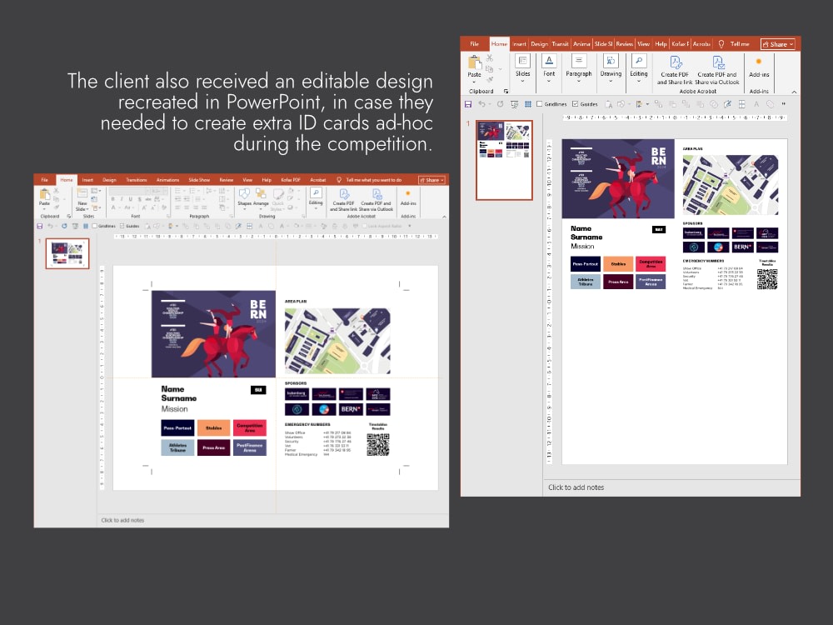Open View tab in right window
This screenshot has height=625, width=833.
(x=643, y=44)
